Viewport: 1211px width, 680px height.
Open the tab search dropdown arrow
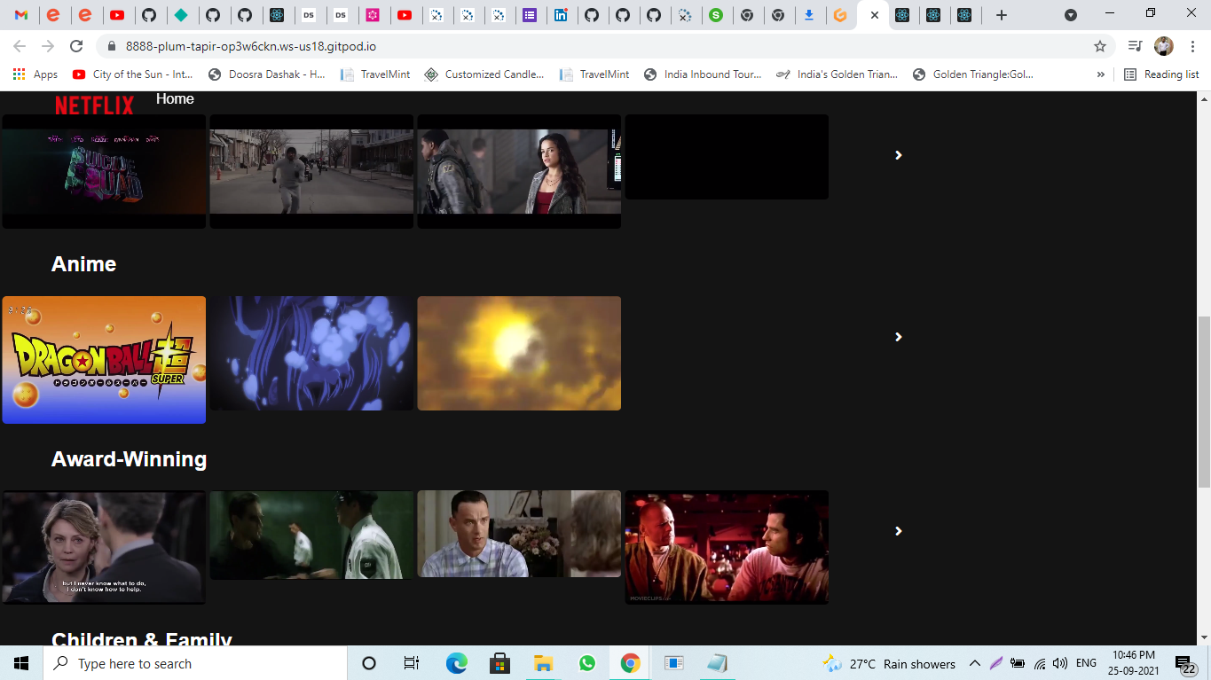pos(1072,13)
